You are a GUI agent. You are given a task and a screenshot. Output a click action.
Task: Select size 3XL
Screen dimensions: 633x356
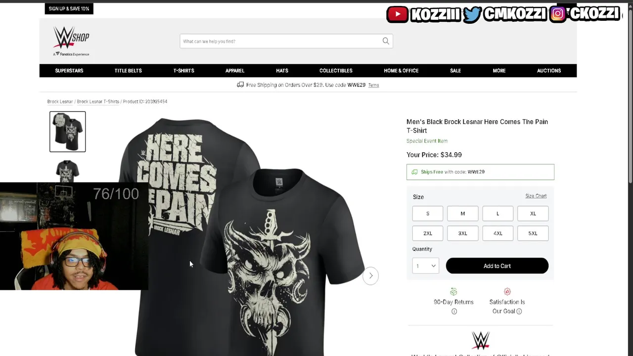pos(462,233)
